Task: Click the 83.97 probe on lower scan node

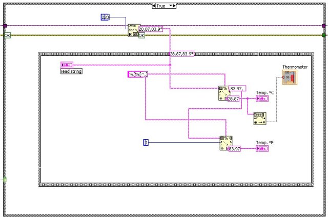Action: (235, 149)
